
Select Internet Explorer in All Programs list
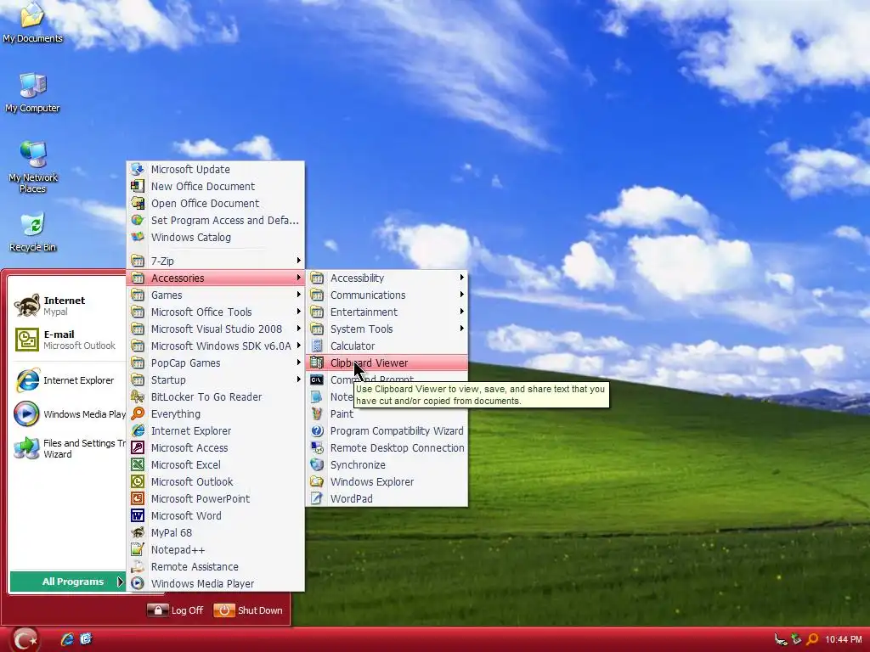point(216,430)
